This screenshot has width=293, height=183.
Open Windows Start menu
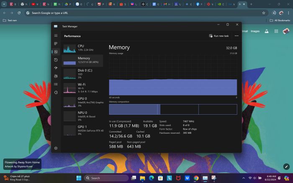click(79, 178)
